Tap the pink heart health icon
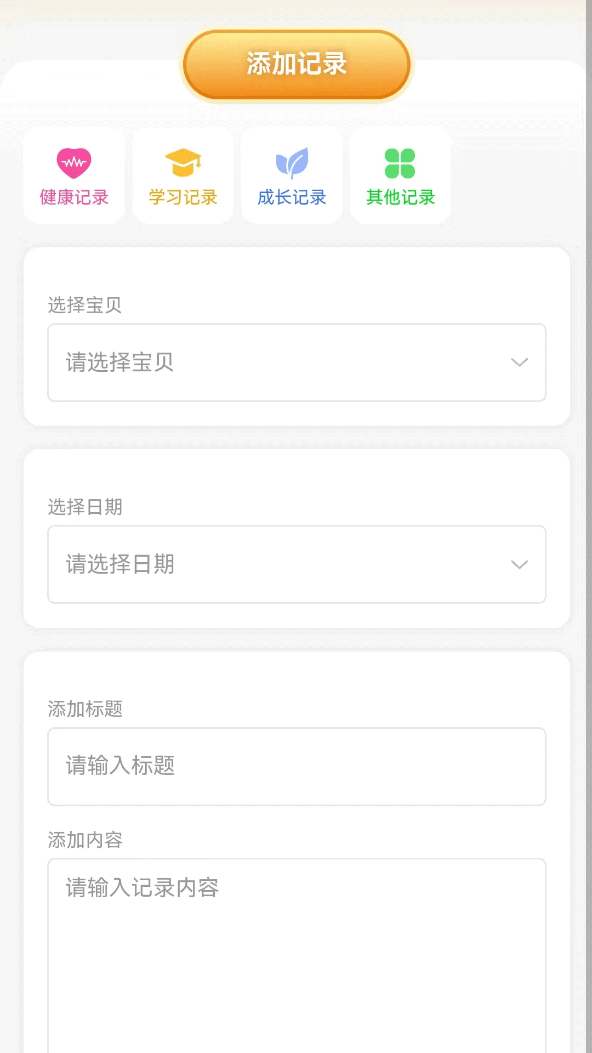 74,163
